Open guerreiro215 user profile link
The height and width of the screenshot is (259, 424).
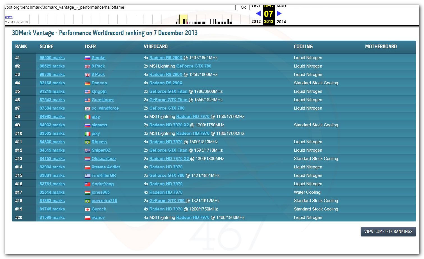click(x=104, y=201)
